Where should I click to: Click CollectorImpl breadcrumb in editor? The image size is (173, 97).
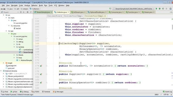pos(73,16)
